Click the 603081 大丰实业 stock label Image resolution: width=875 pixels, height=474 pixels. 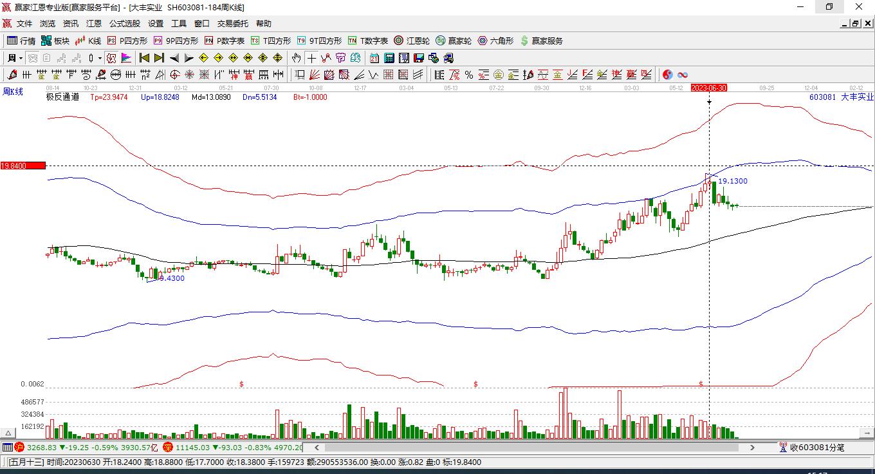842,97
